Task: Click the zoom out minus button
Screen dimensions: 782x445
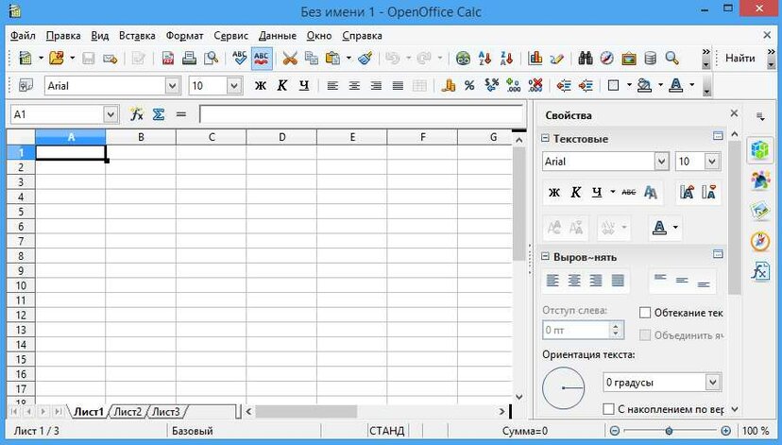Action: coord(615,431)
